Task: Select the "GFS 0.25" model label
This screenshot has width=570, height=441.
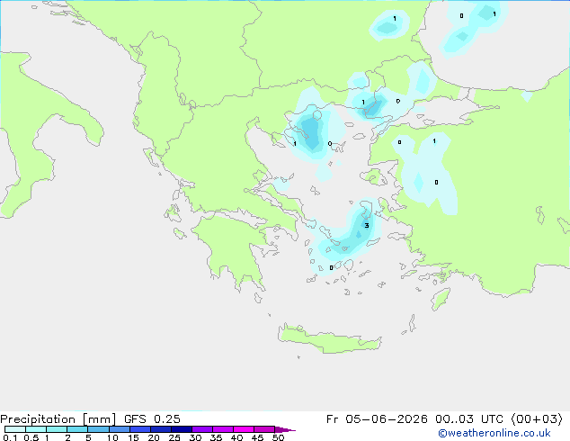Action: pyautogui.click(x=152, y=419)
